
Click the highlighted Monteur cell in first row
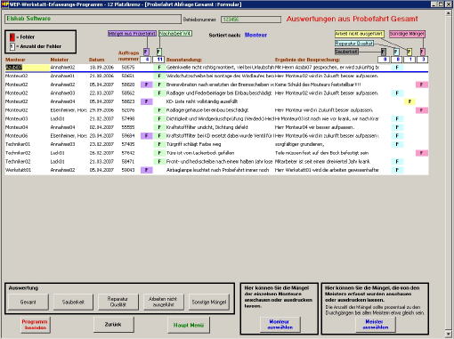[28, 68]
